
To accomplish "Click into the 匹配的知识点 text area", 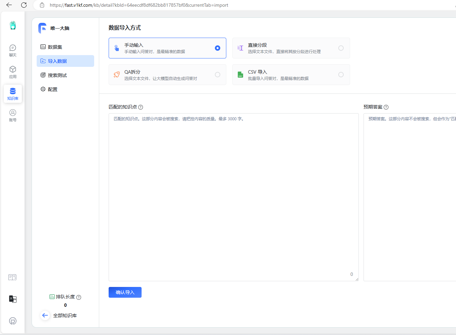I will tap(234, 197).
